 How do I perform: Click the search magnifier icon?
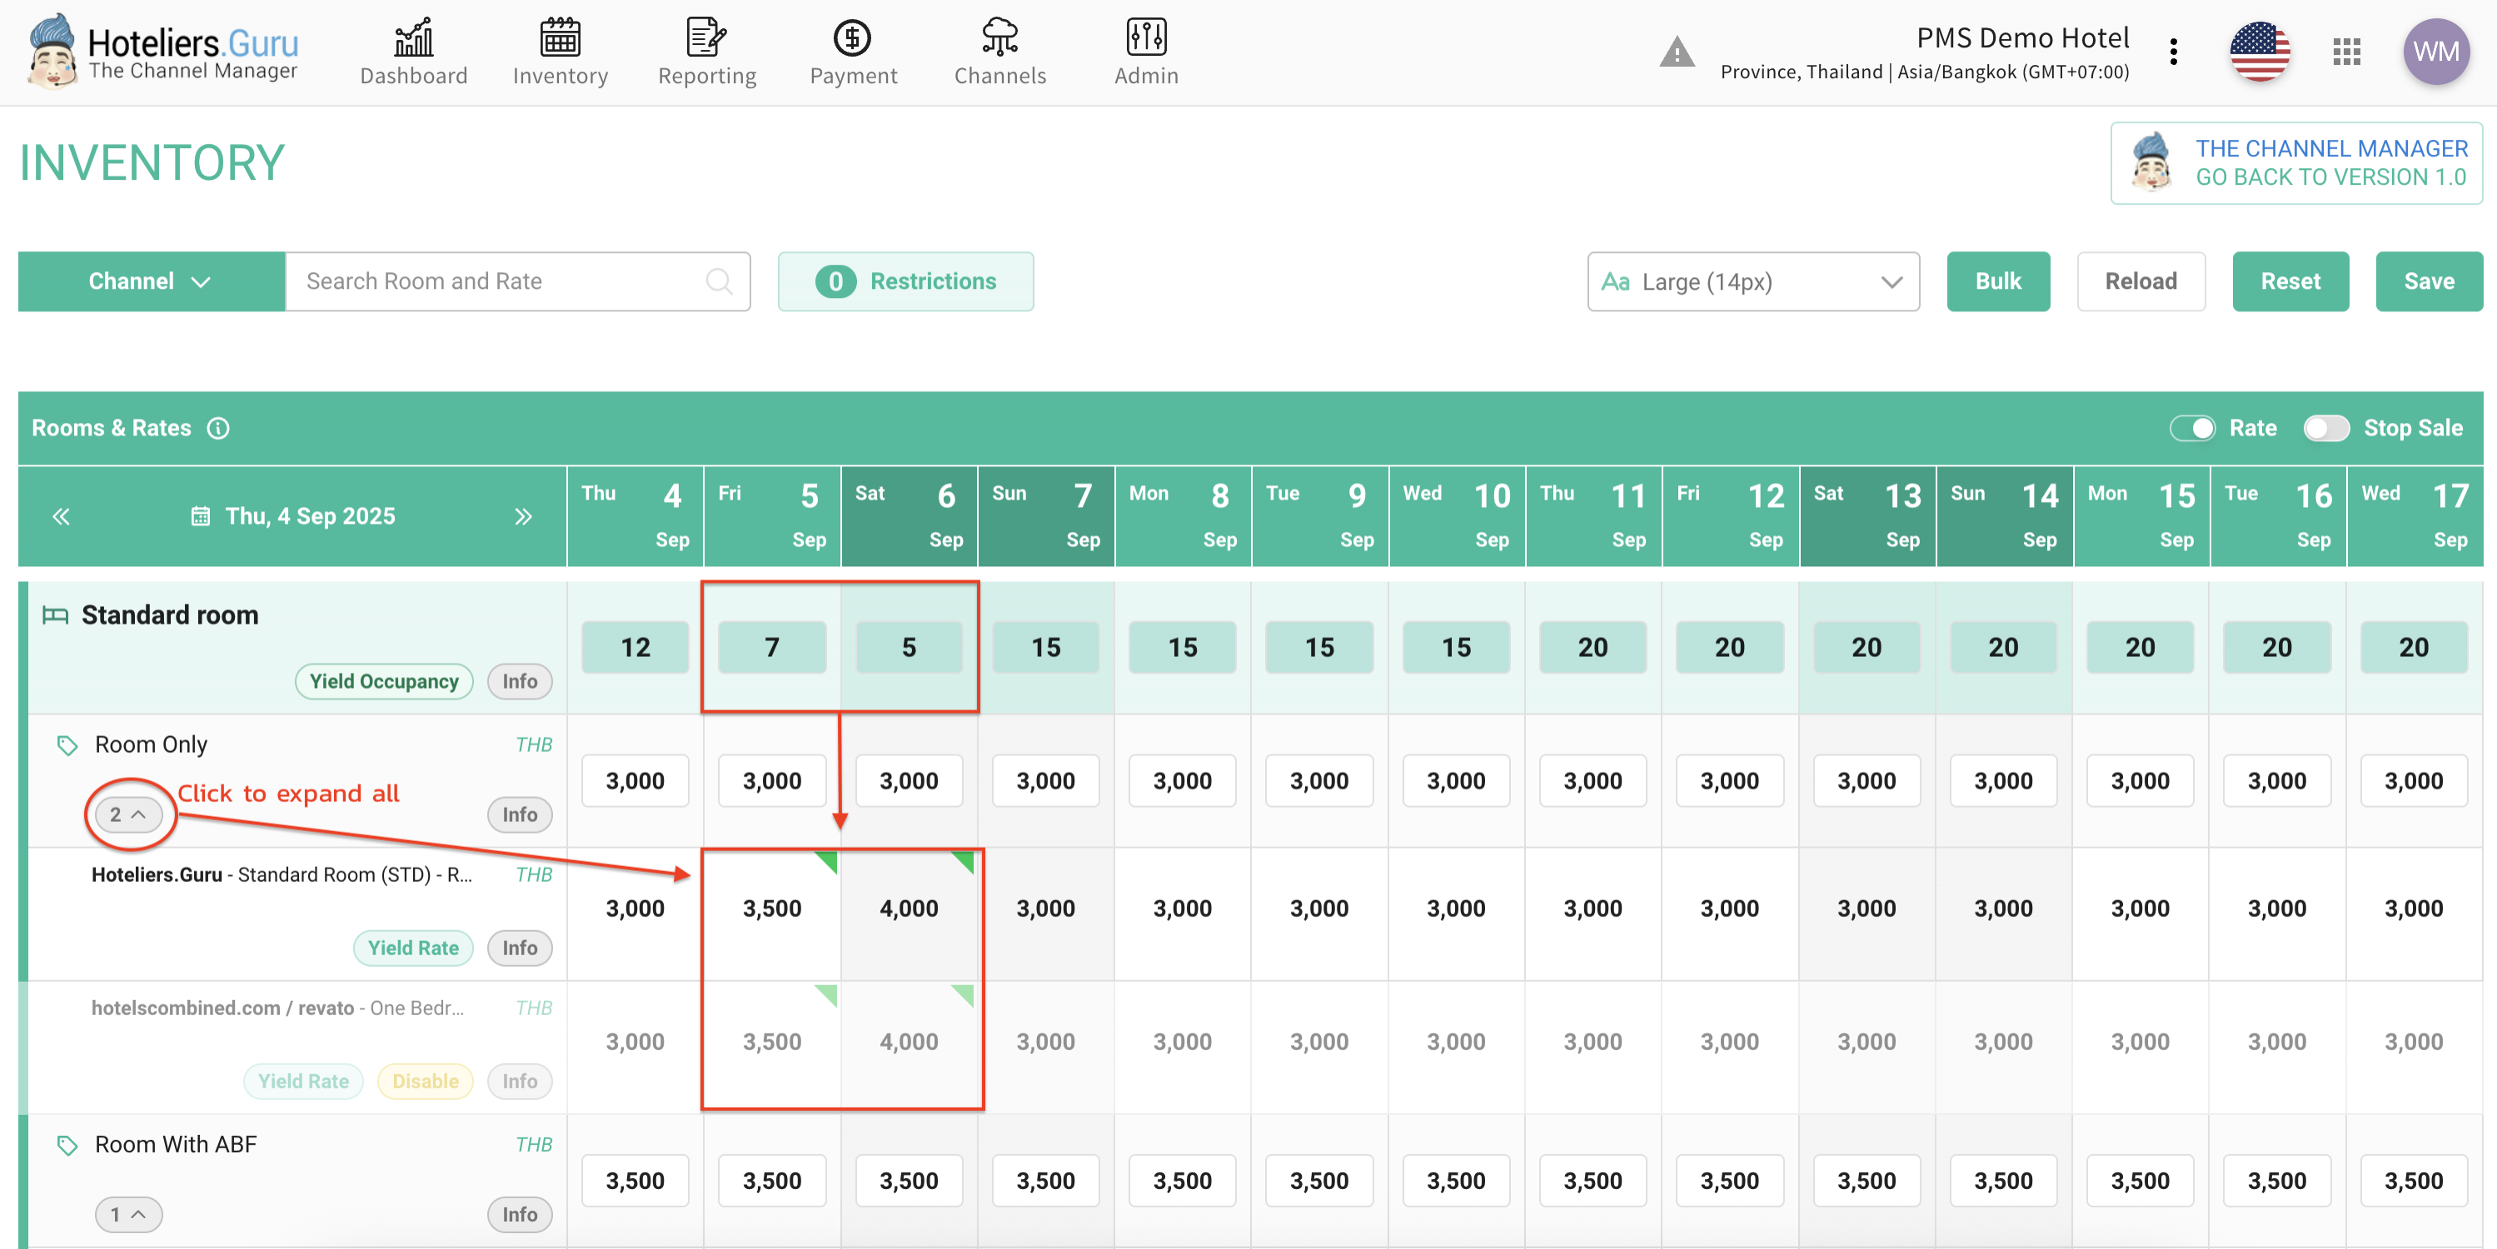(718, 282)
